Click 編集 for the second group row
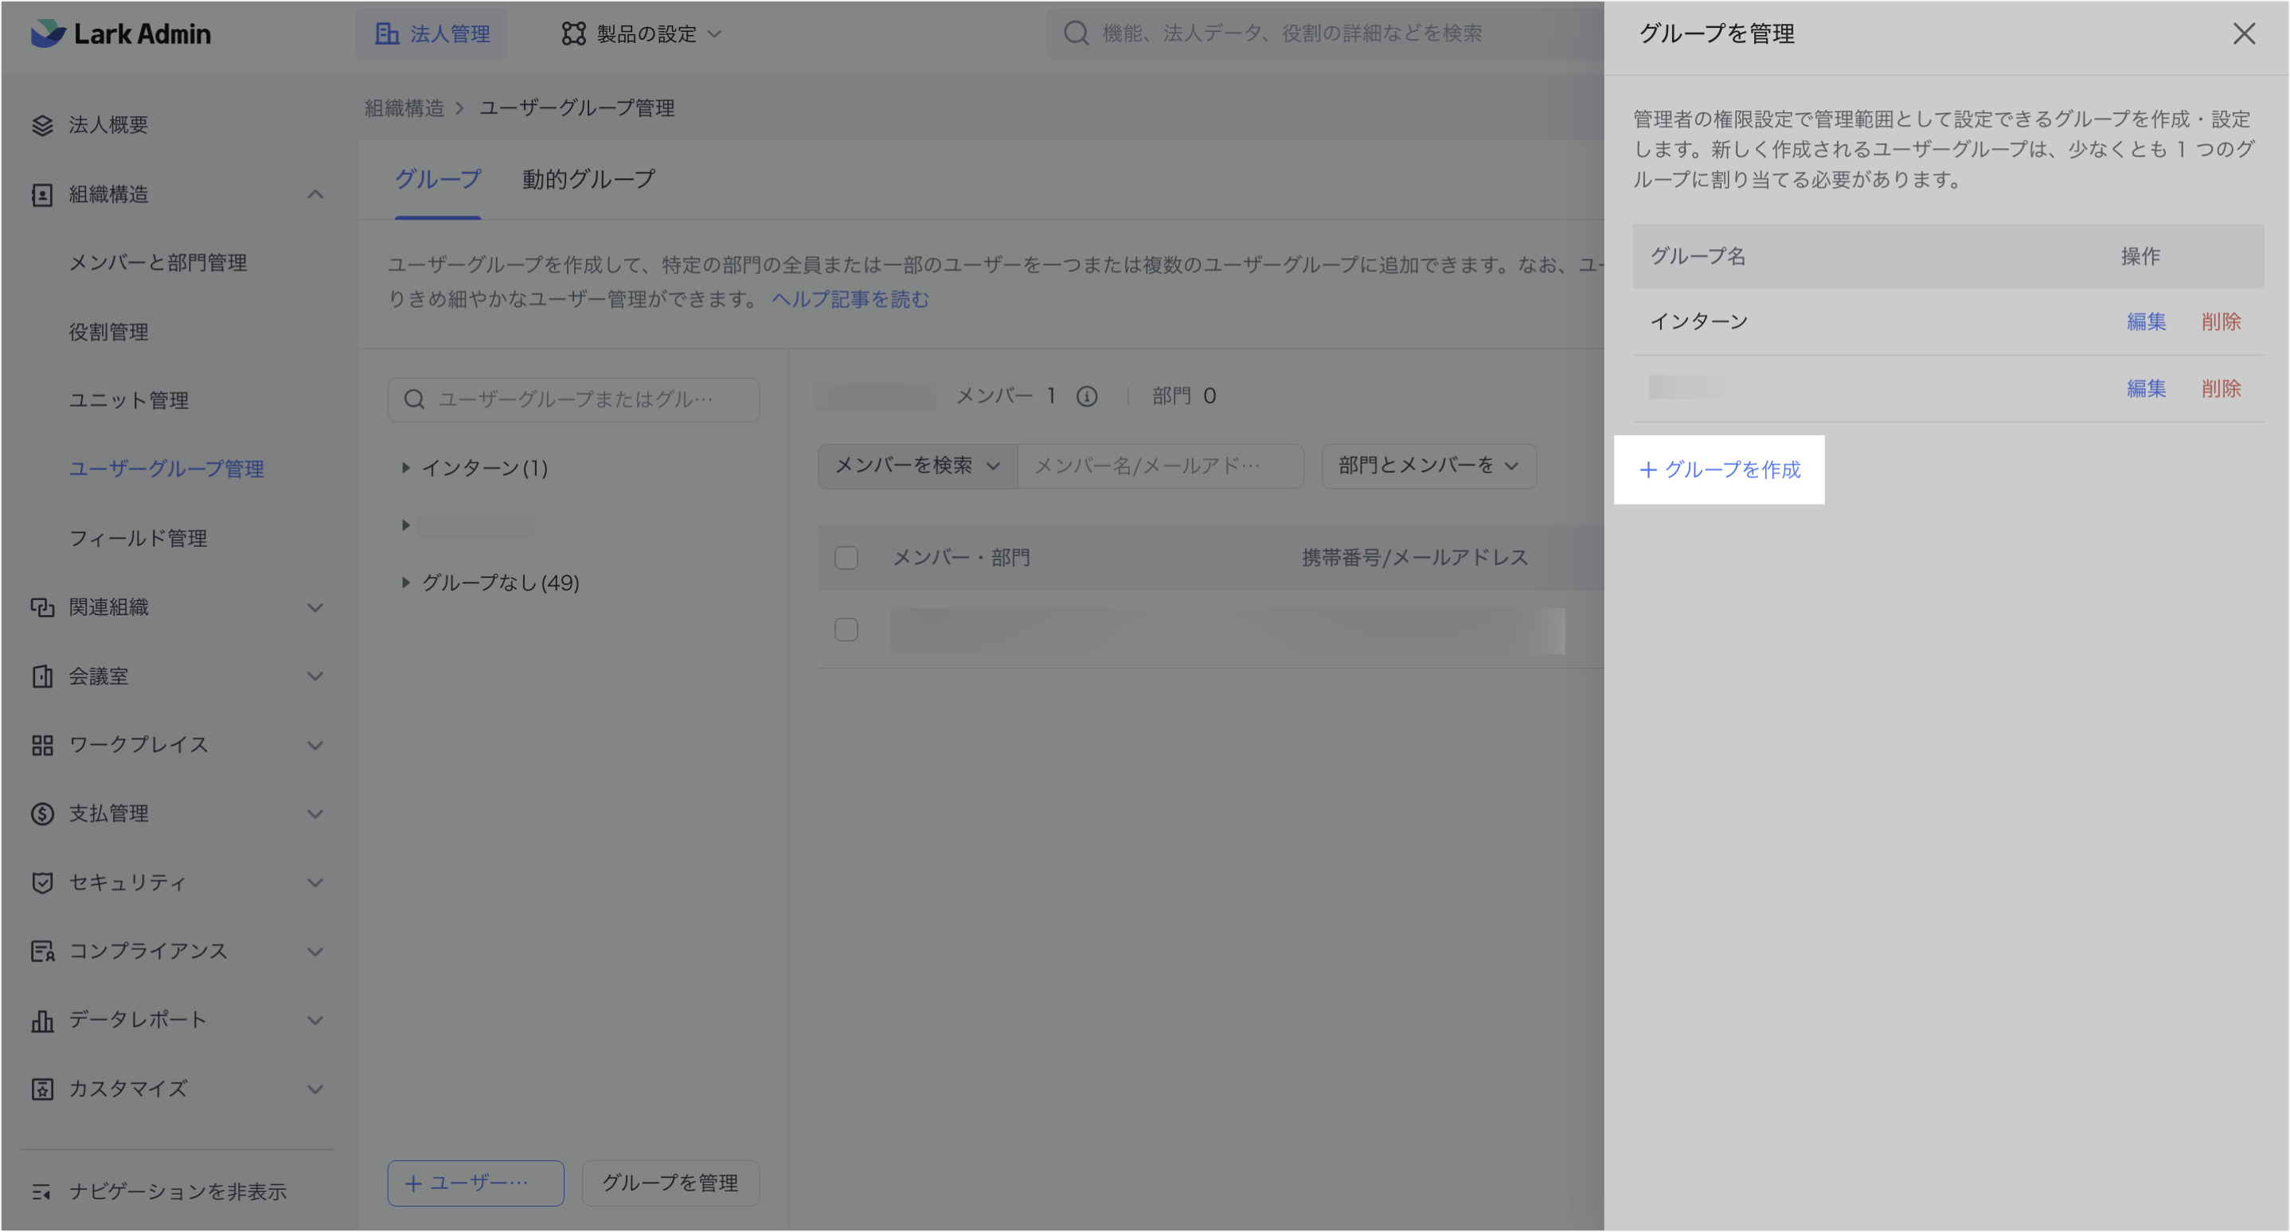The image size is (2290, 1232). [2146, 389]
